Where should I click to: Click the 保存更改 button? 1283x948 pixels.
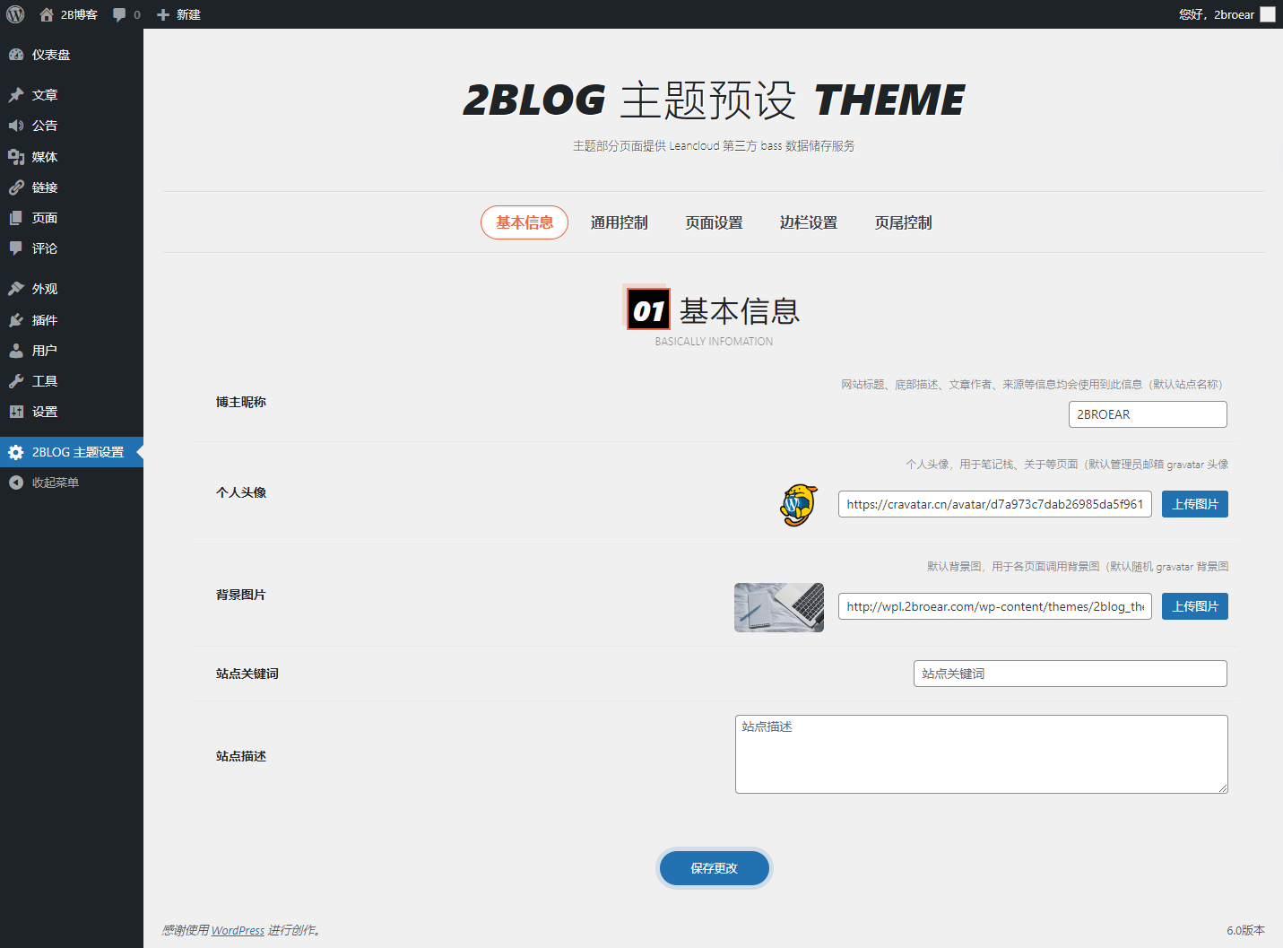tap(715, 868)
